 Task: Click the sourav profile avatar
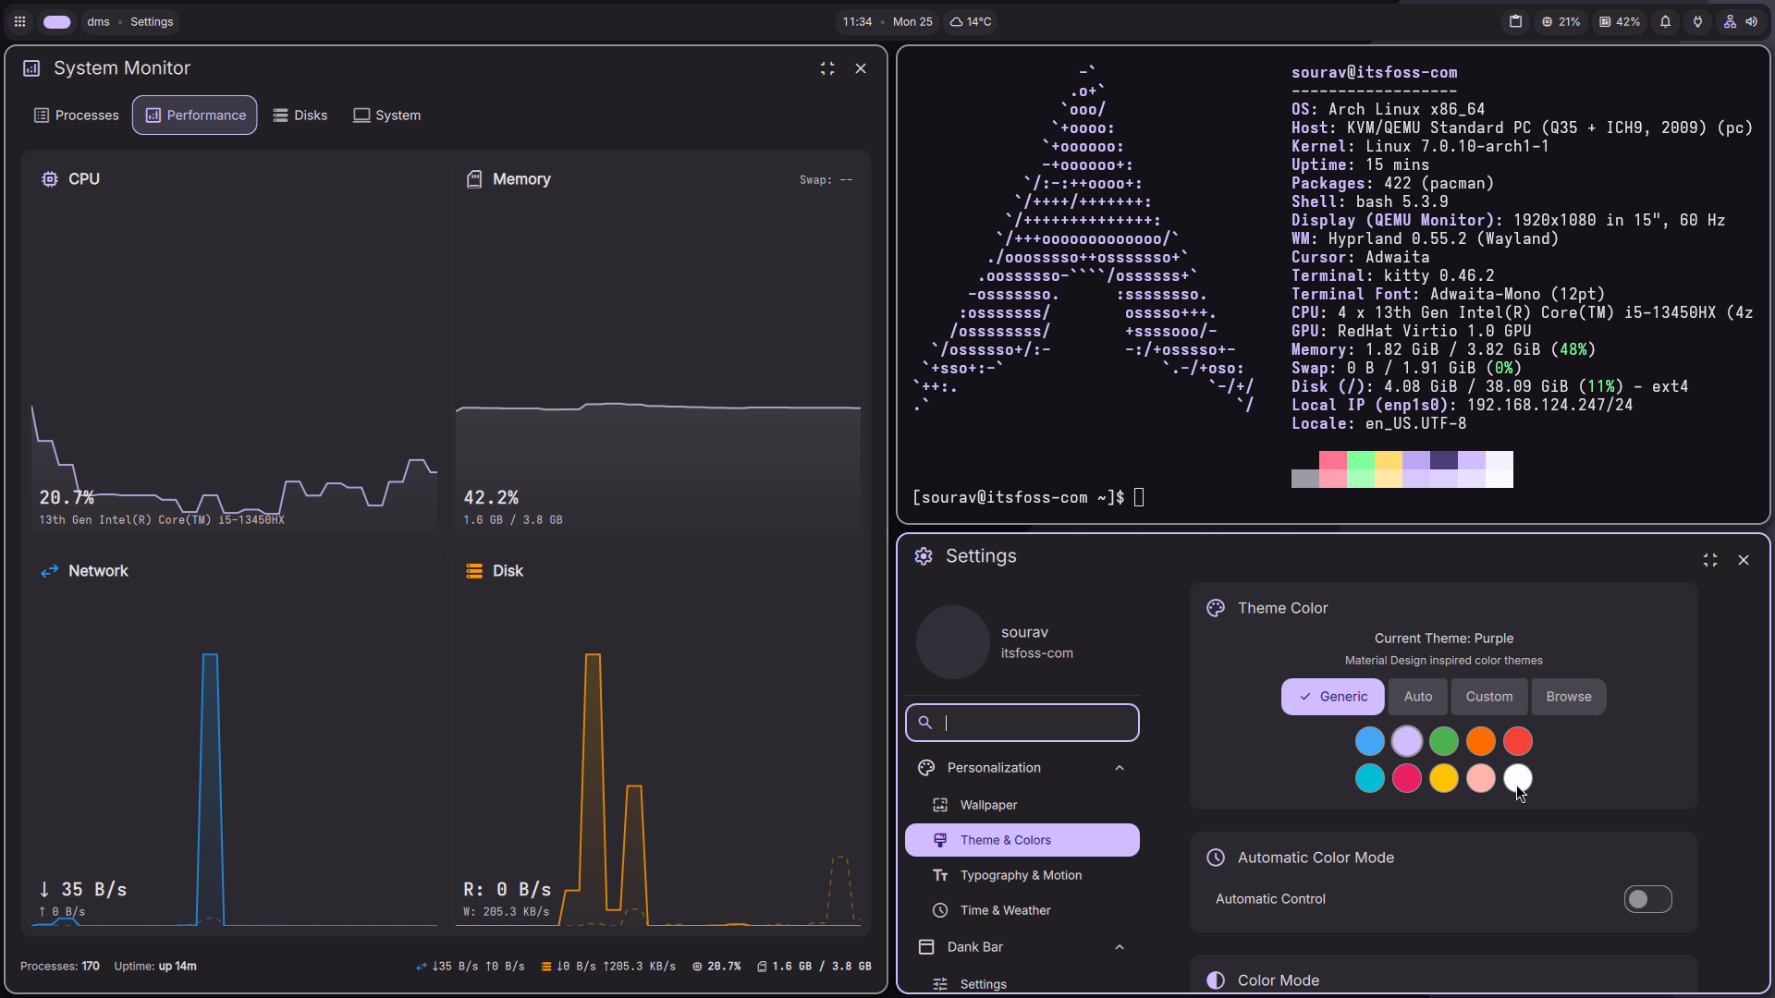click(x=953, y=642)
